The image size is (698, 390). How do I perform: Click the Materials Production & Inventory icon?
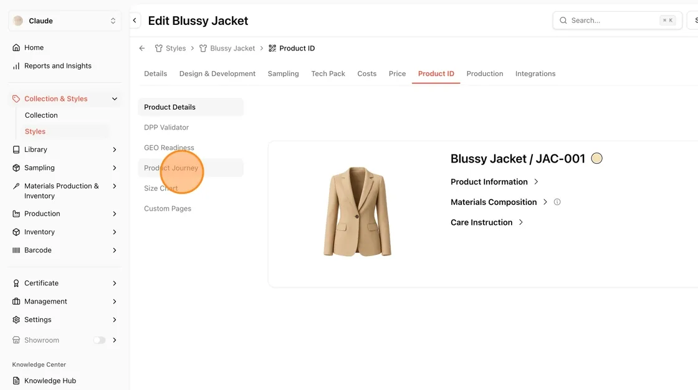coord(16,186)
